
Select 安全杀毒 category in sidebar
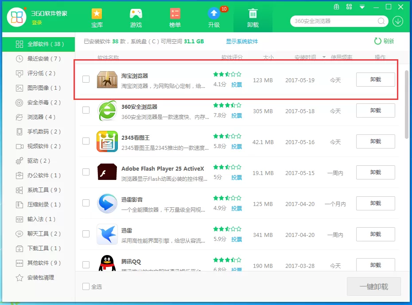(x=39, y=103)
